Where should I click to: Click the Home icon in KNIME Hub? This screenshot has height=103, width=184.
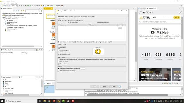coord(141,12)
